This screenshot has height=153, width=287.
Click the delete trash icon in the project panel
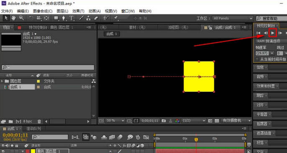click(39, 121)
